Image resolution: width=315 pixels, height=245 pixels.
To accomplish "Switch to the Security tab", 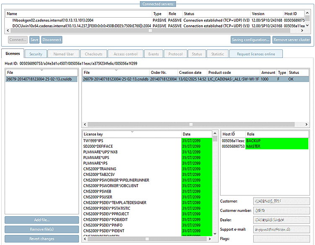I will coord(36,54).
